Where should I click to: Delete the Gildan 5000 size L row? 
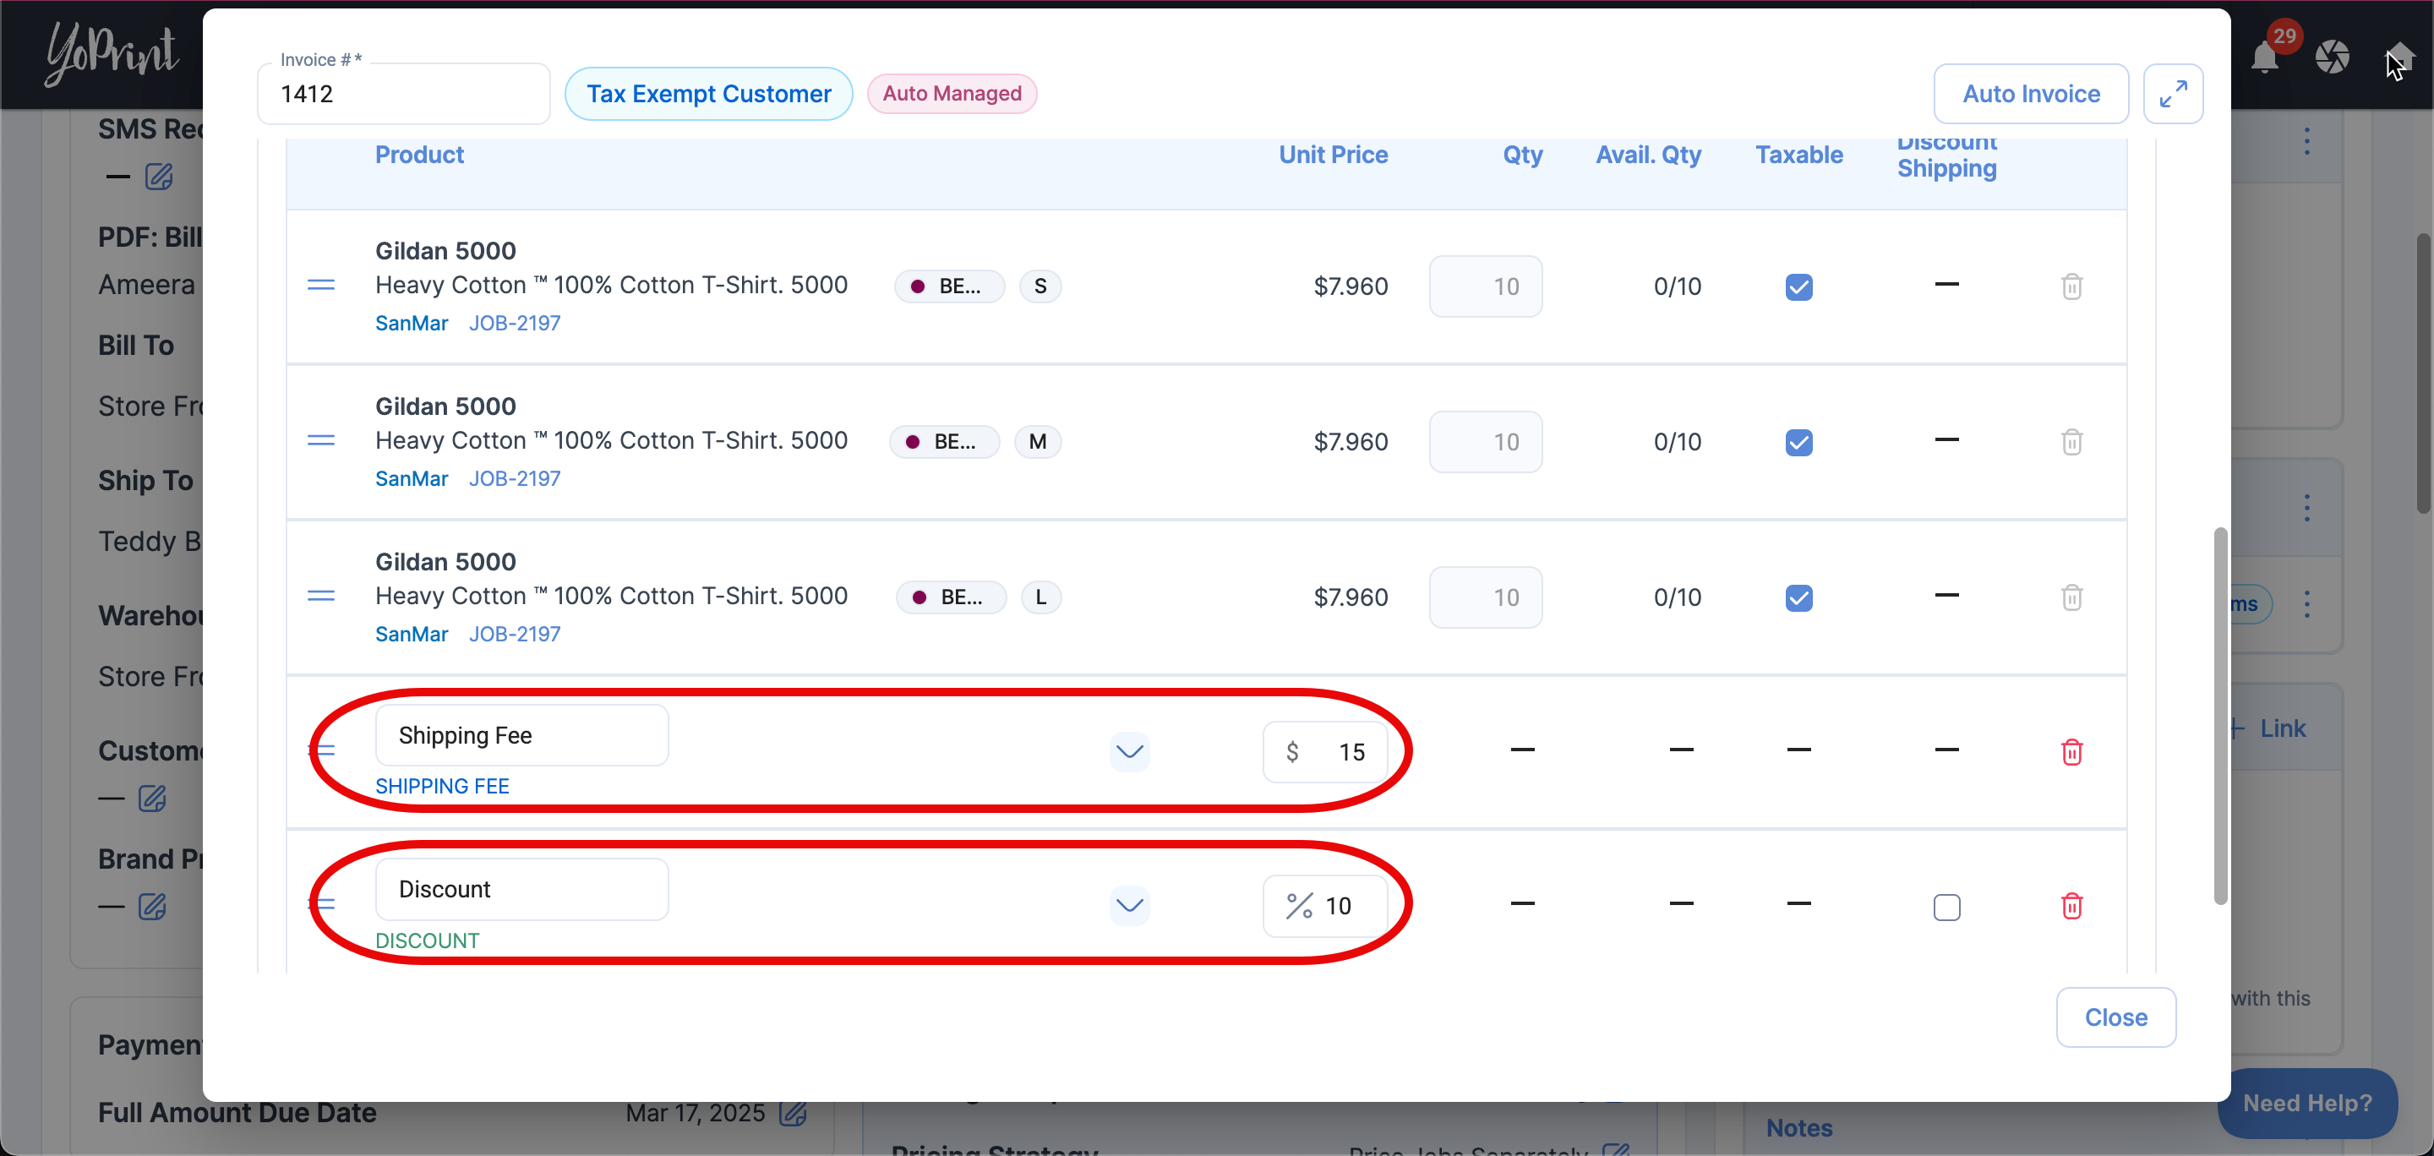pyautogui.click(x=2071, y=597)
